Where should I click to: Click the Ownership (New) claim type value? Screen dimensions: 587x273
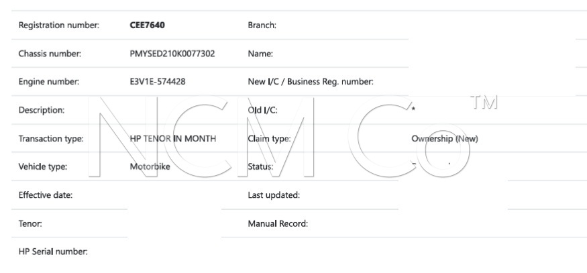pyautogui.click(x=444, y=139)
